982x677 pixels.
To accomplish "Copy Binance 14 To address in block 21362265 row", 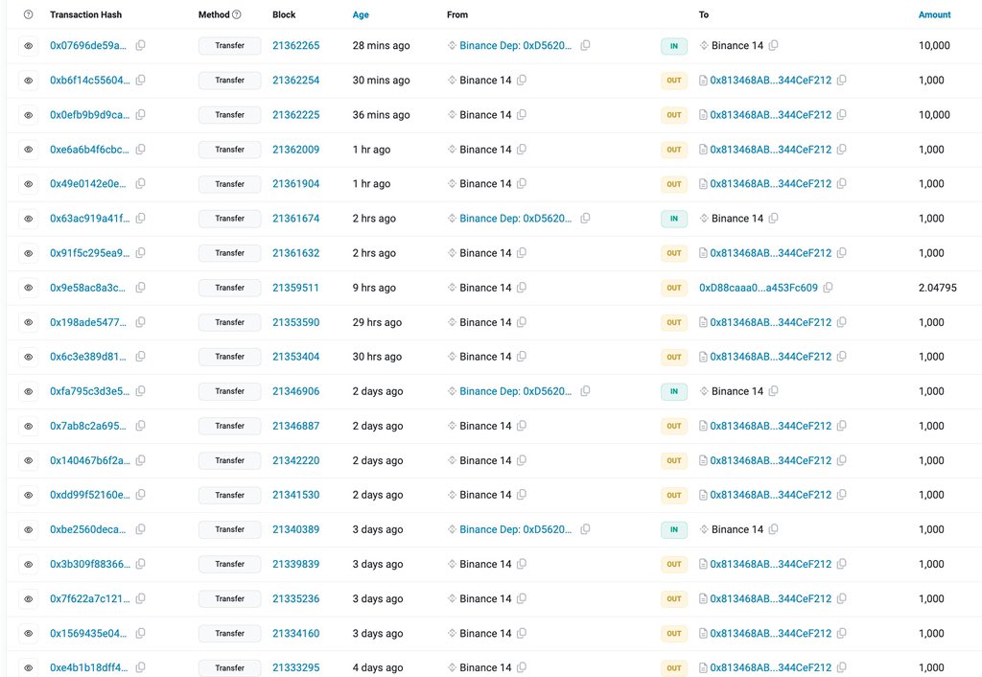I will pyautogui.click(x=774, y=45).
